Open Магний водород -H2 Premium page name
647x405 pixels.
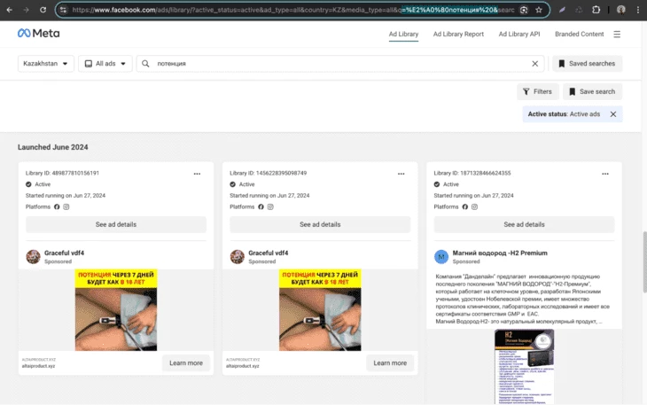coord(500,253)
